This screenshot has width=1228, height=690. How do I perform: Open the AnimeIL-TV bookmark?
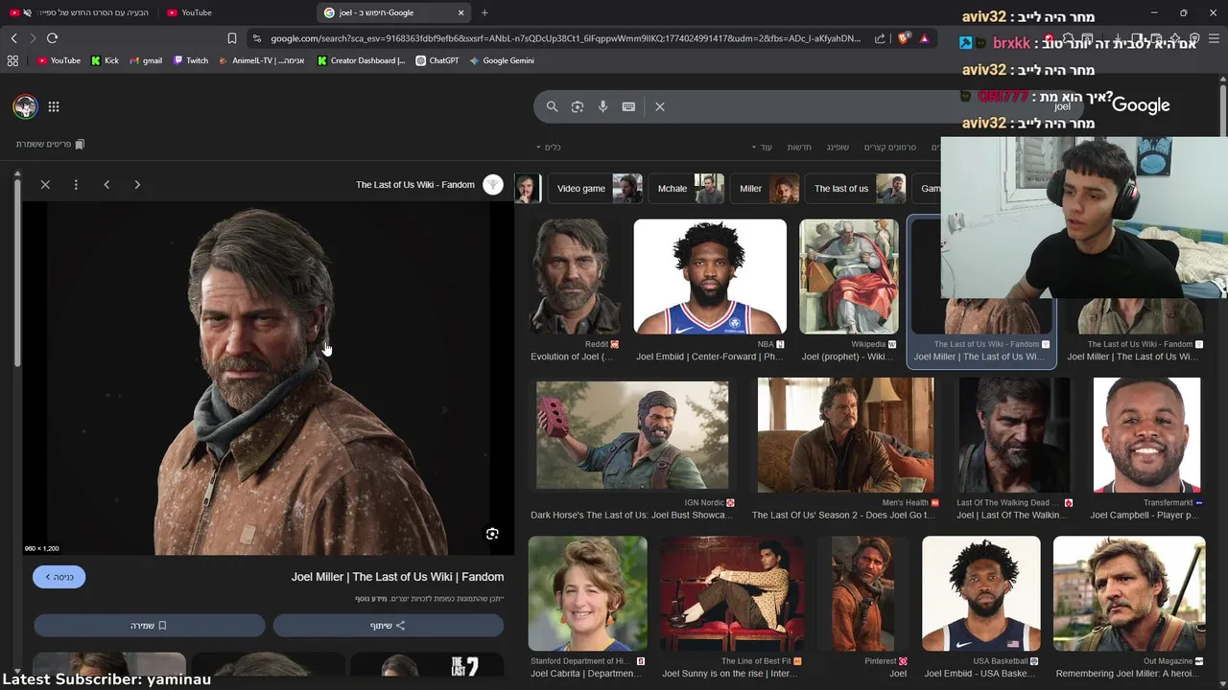(261, 60)
